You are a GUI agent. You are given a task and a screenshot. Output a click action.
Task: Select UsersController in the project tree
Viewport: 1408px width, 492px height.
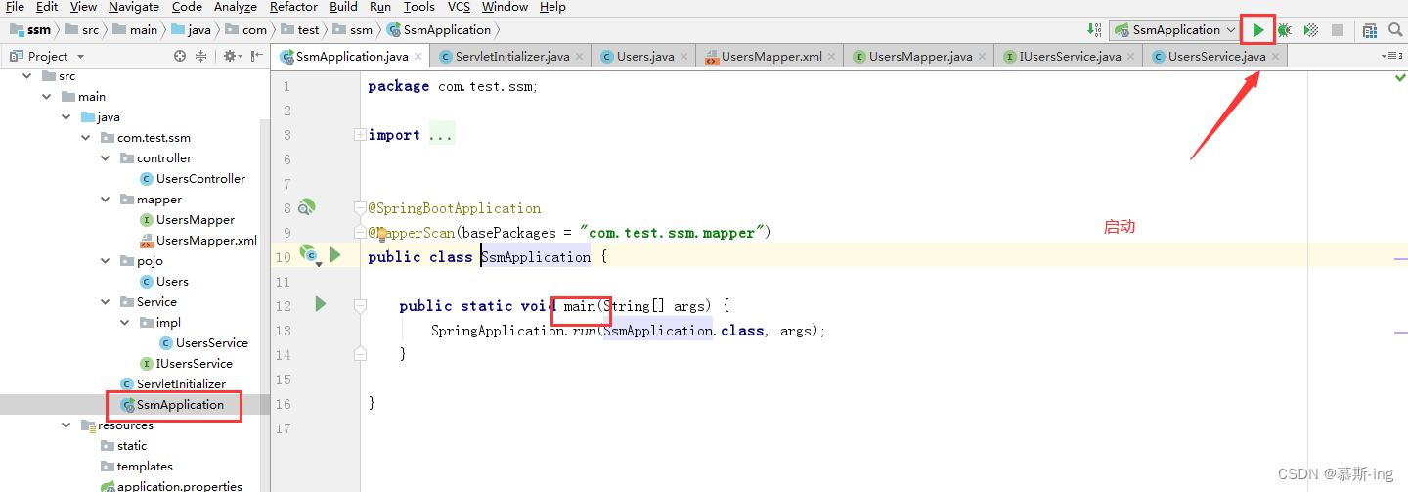(200, 178)
